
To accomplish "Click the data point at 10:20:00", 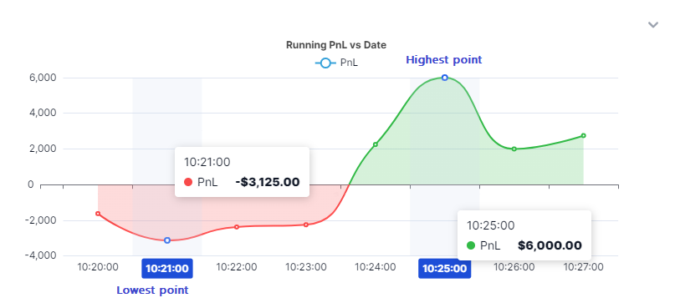I will pos(98,214).
